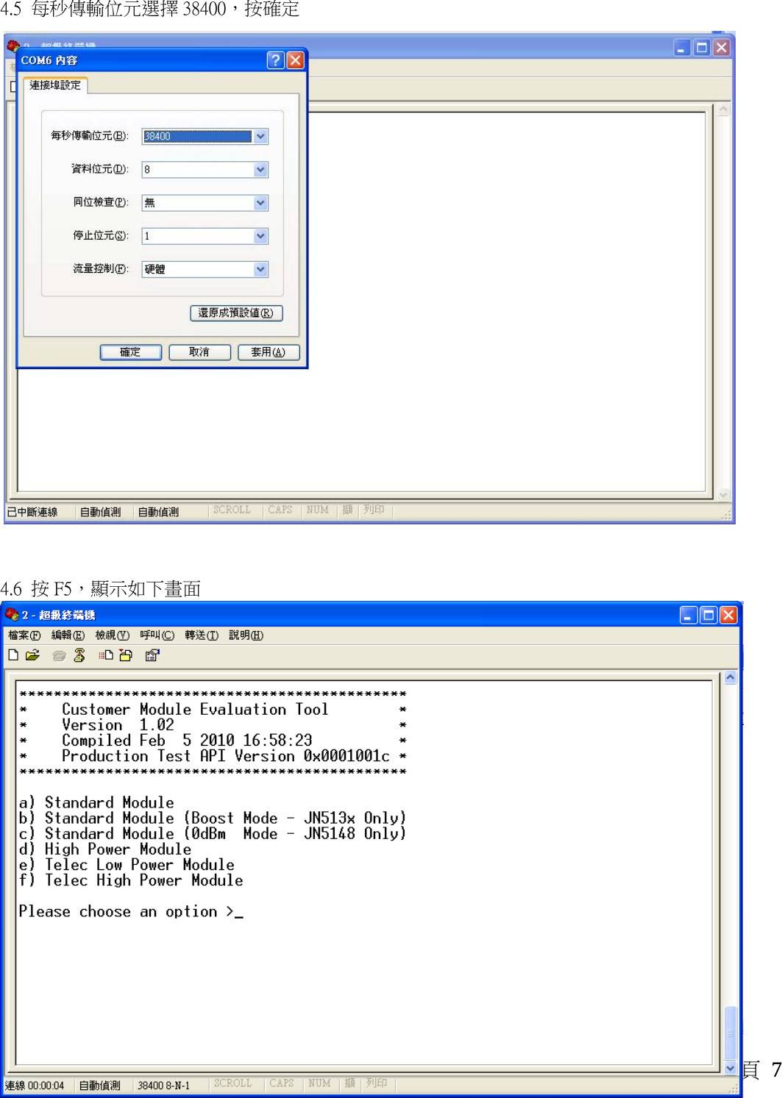Click the 'Compiled Feb 5 2010' line
Screen dimensions: 782x1098
[x=187, y=740]
